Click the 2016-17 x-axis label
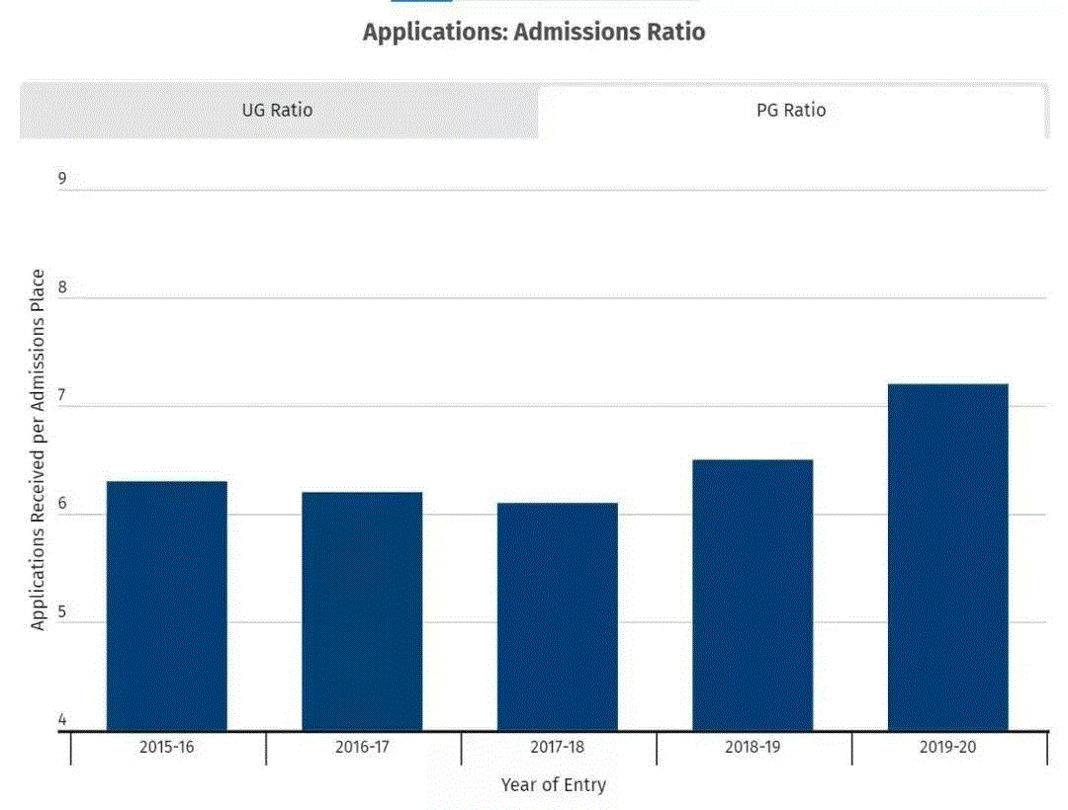The height and width of the screenshot is (810, 1068). (x=362, y=747)
